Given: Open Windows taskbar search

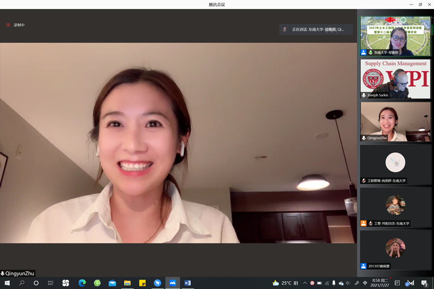Looking at the screenshot, I should pos(22,283).
